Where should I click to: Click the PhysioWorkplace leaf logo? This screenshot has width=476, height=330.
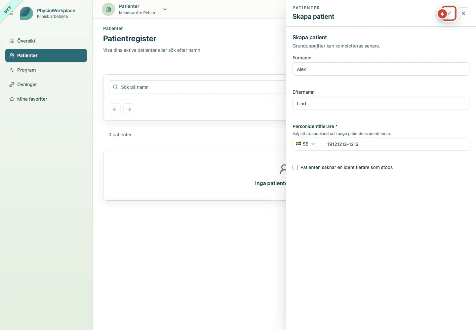pyautogui.click(x=26, y=13)
